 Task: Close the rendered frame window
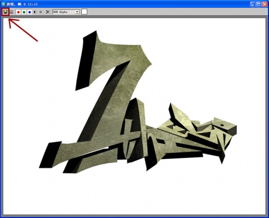click(265, 4)
